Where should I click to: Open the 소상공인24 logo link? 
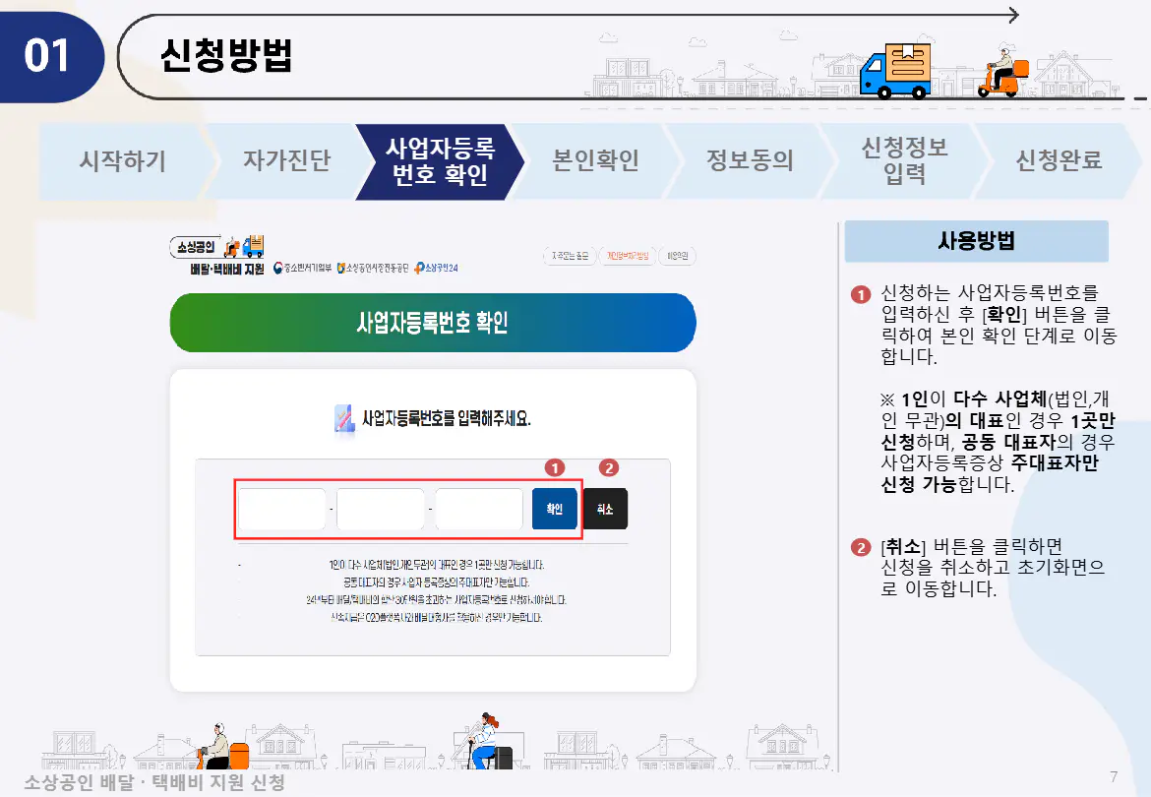click(x=435, y=268)
